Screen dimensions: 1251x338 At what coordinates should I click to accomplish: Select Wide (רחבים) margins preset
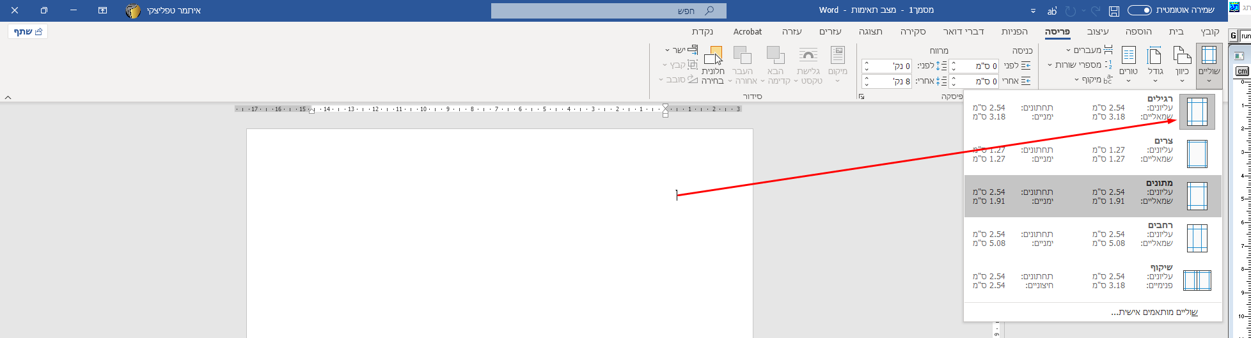[x=1092, y=238]
